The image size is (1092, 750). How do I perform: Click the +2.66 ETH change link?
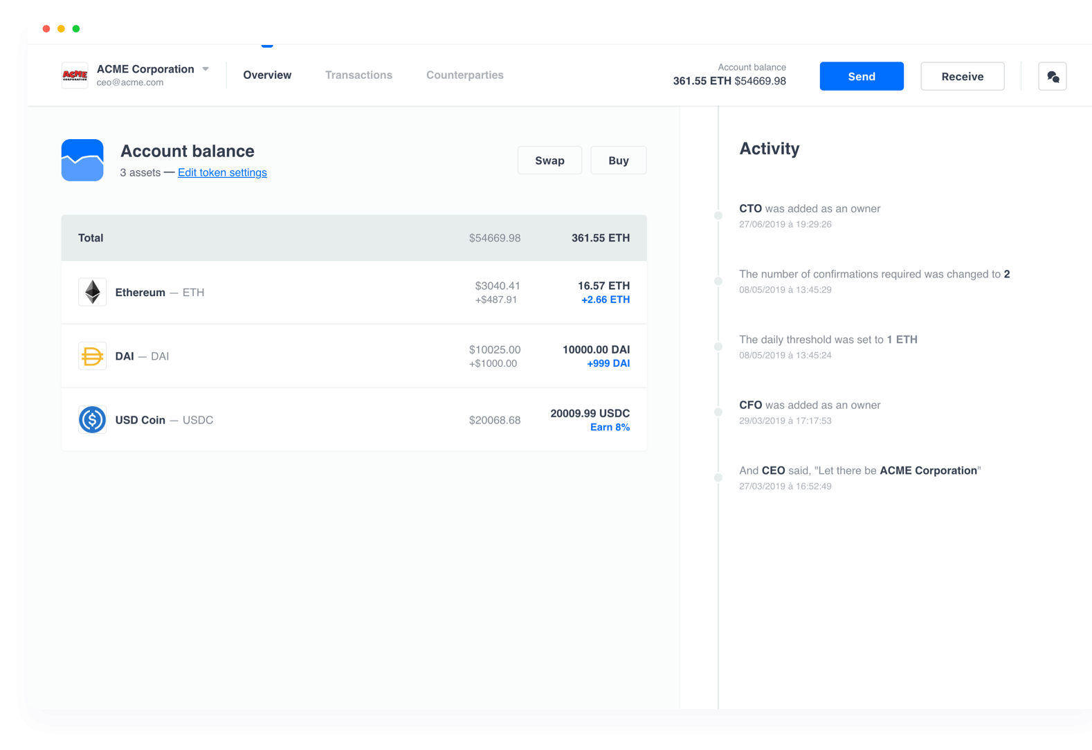click(x=606, y=300)
